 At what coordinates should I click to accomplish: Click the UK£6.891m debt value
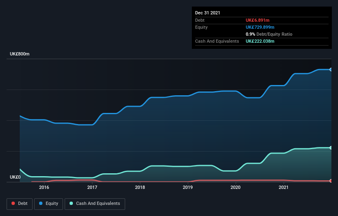(x=258, y=20)
